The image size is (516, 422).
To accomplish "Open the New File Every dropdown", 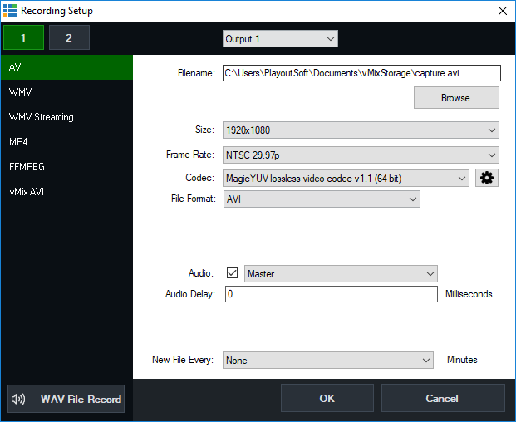I will (x=327, y=361).
